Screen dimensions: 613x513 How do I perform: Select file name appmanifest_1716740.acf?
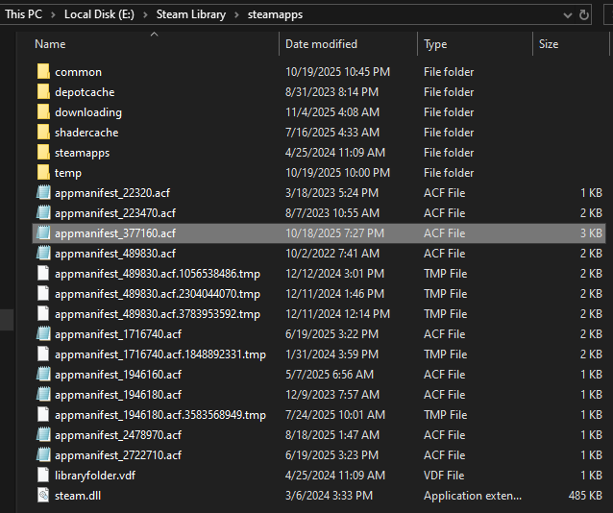tap(118, 334)
